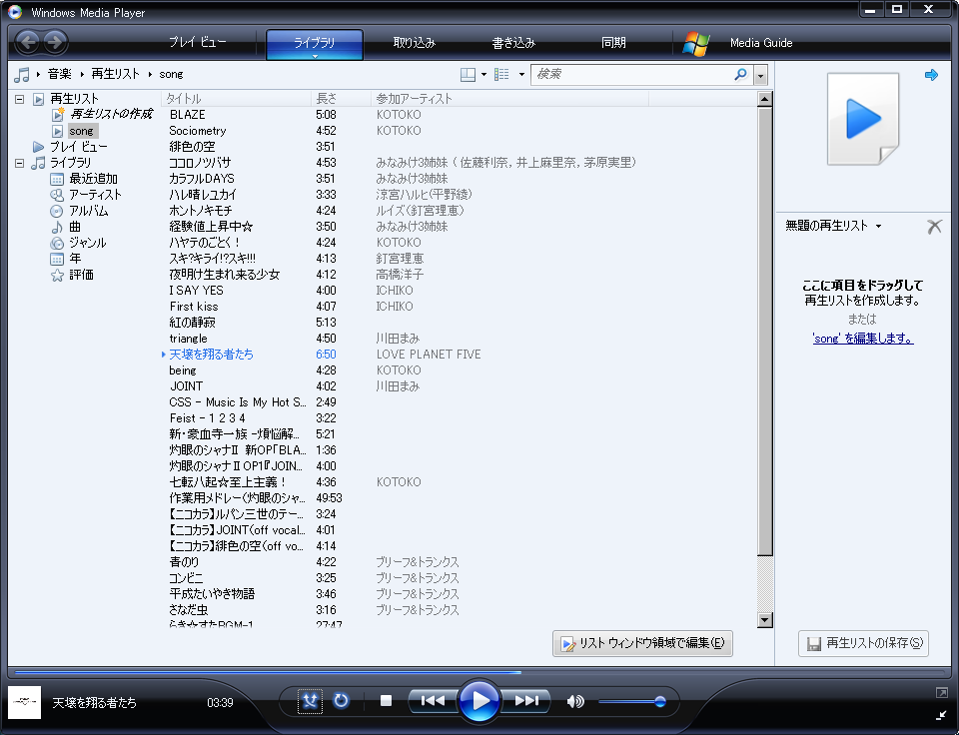The width and height of the screenshot is (959, 735).
Task: Click the Back navigation arrow
Action: [x=28, y=42]
